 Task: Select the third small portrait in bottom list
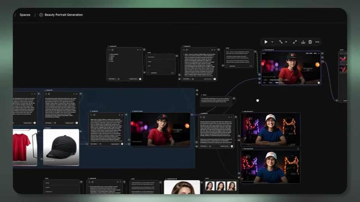coord(231,186)
